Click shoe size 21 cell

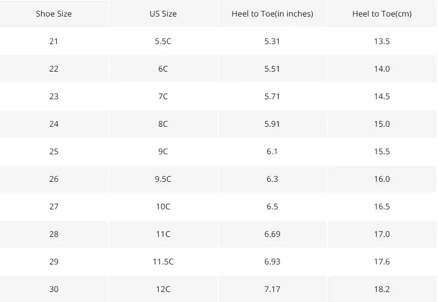click(x=54, y=41)
